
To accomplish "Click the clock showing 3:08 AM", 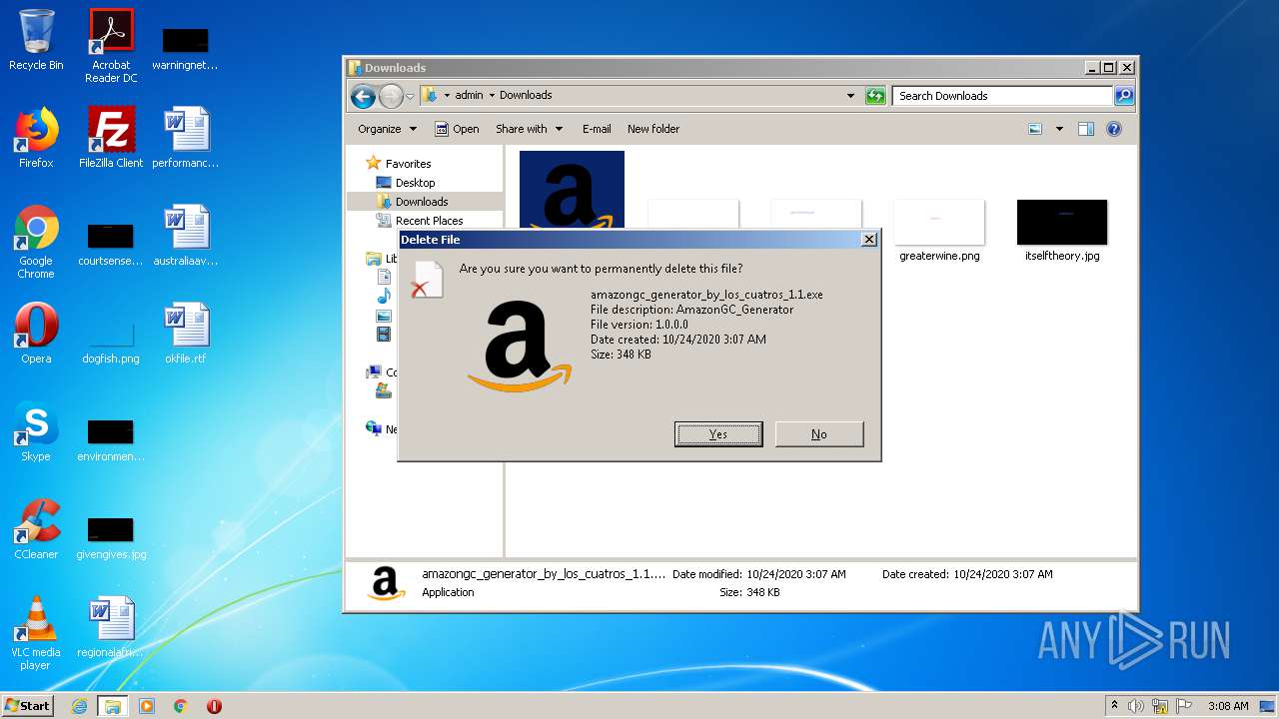I will [1228, 706].
